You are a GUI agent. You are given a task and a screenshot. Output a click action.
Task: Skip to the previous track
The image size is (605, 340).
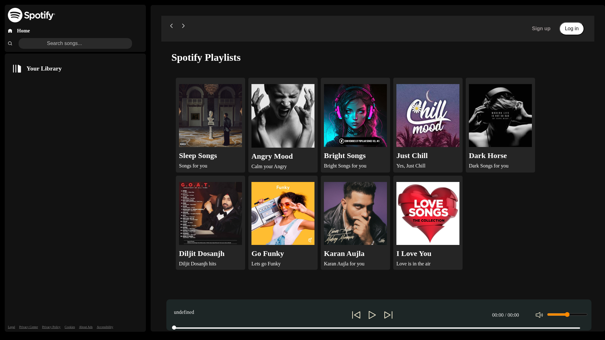click(356, 315)
